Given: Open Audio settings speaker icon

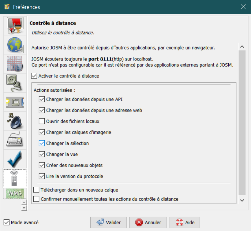Looking at the screenshot, I should click(15, 121).
